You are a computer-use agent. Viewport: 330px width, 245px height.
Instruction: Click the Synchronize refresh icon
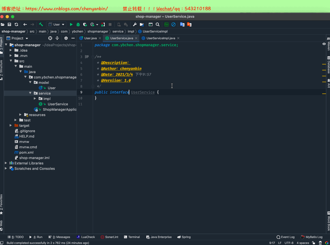16,24
